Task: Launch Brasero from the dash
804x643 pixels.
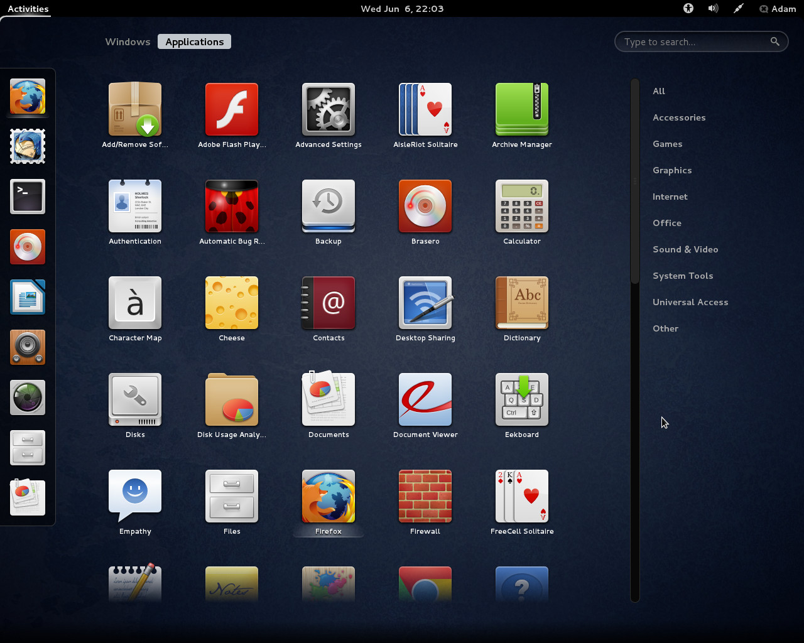Action: (x=28, y=247)
